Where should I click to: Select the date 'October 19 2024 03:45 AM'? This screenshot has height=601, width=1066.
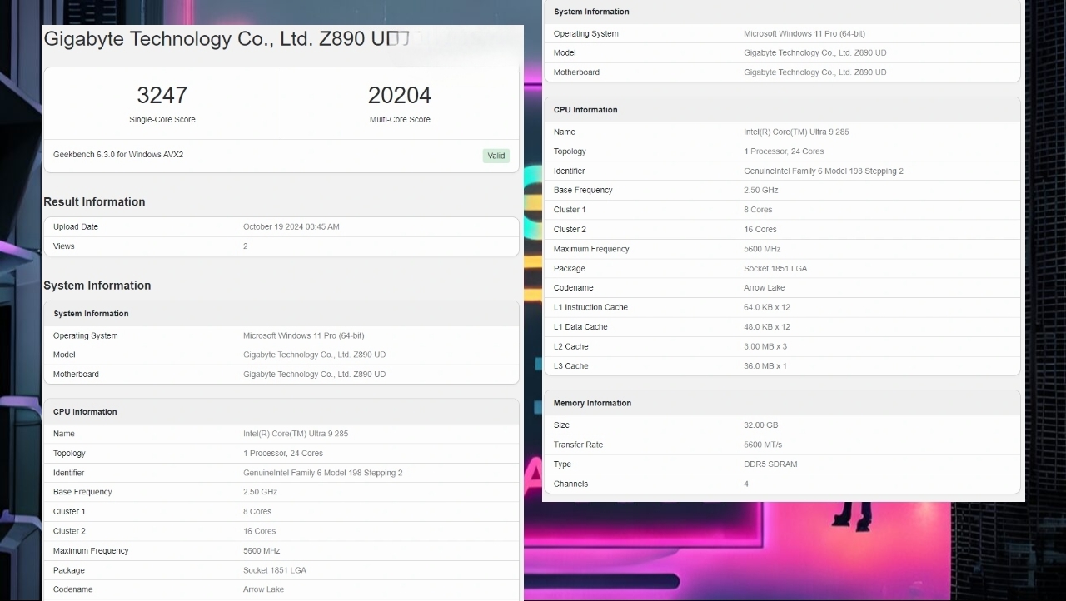click(291, 226)
